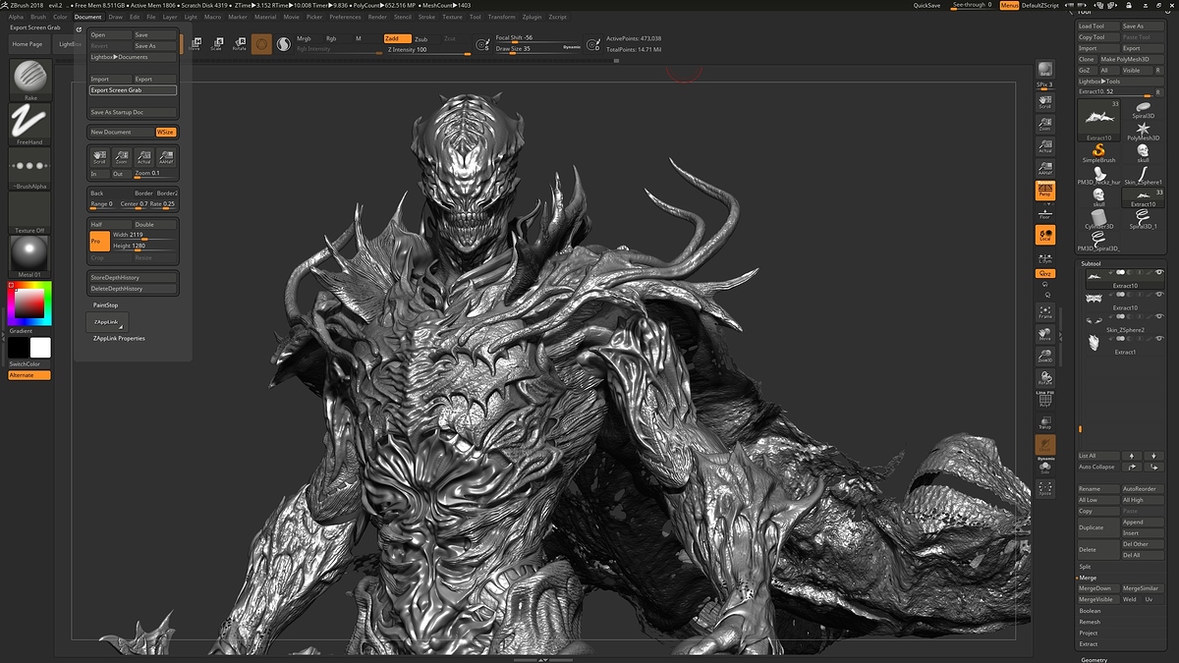Click the Draw Size slider
The height and width of the screenshot is (663, 1179).
pyautogui.click(x=538, y=48)
